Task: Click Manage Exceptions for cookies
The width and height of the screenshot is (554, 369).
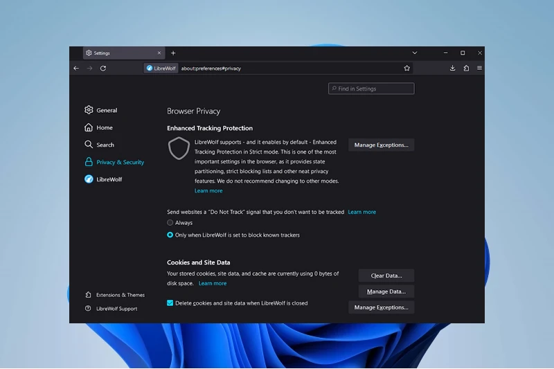Action: [x=382, y=307]
